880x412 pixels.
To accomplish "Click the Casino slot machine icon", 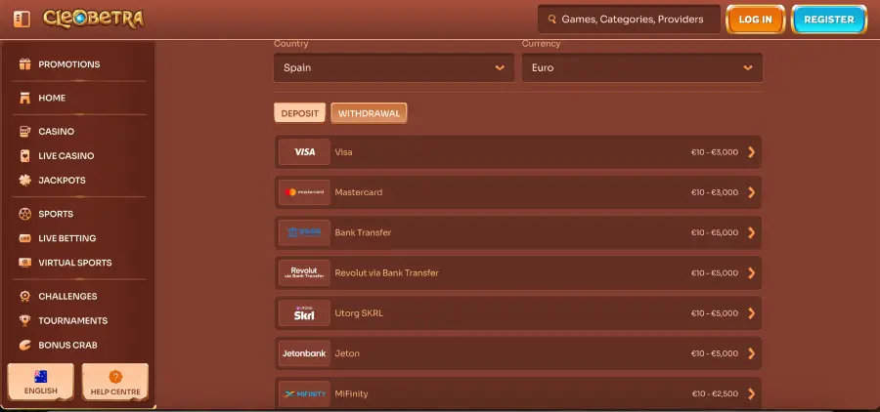I will pos(24,131).
